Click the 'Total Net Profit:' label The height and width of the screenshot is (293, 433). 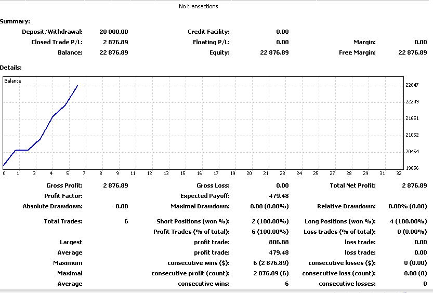352,185
